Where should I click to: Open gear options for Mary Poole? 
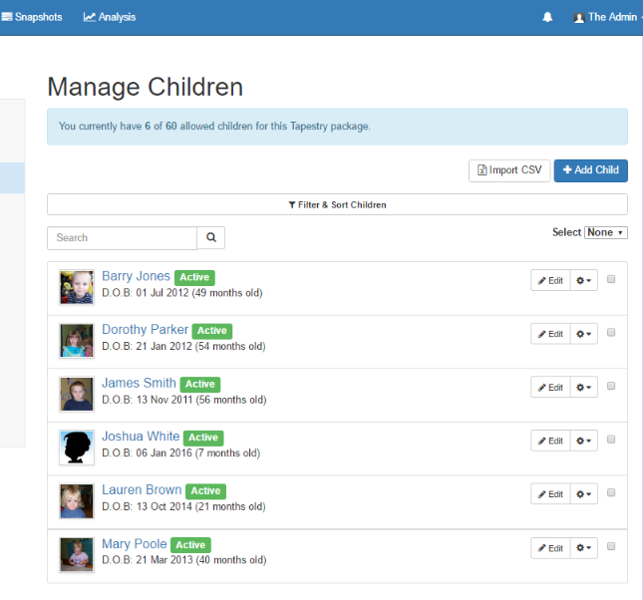[584, 548]
